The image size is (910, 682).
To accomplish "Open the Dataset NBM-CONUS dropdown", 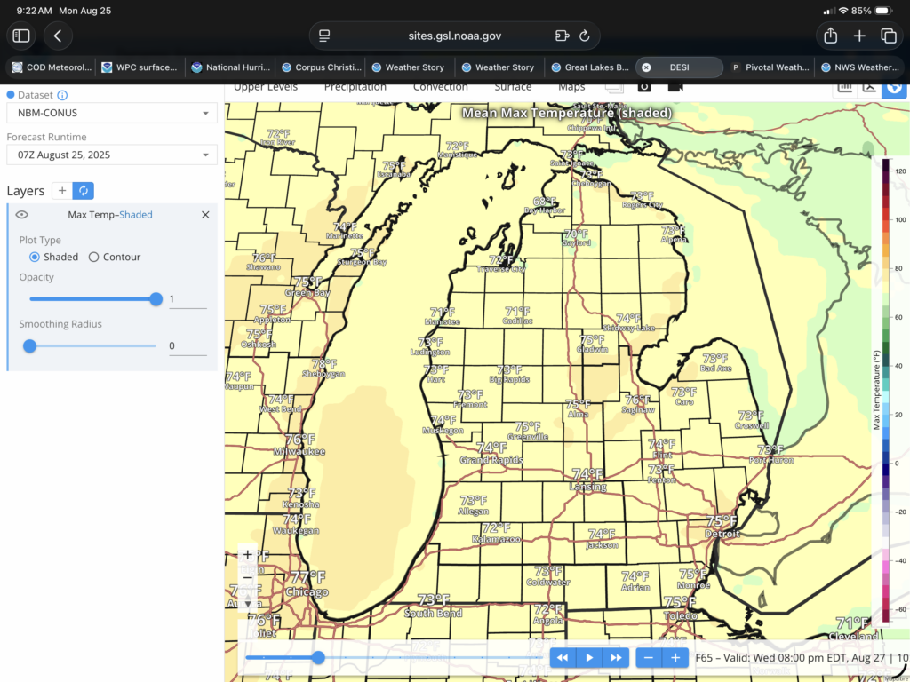I will point(111,113).
